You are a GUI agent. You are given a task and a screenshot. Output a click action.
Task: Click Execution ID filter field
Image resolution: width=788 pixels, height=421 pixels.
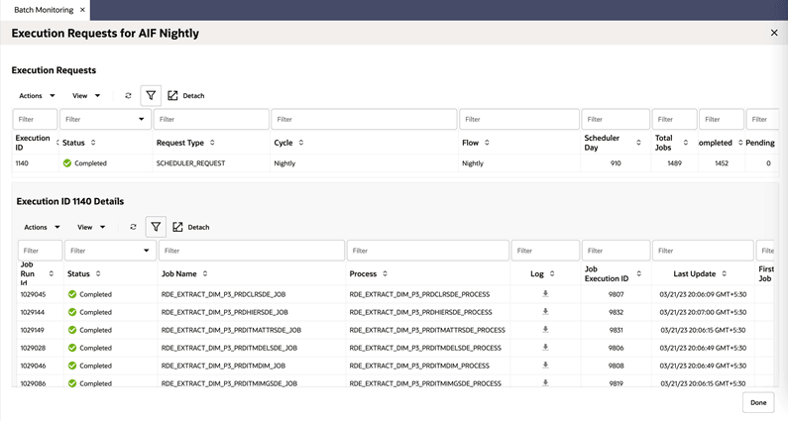point(35,119)
